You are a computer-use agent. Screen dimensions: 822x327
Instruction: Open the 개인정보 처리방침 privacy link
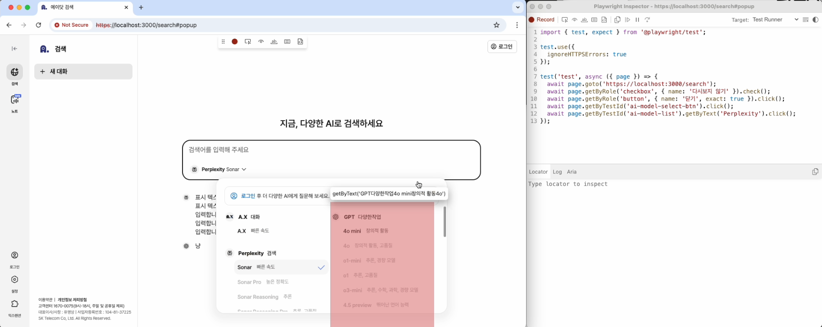tap(72, 300)
